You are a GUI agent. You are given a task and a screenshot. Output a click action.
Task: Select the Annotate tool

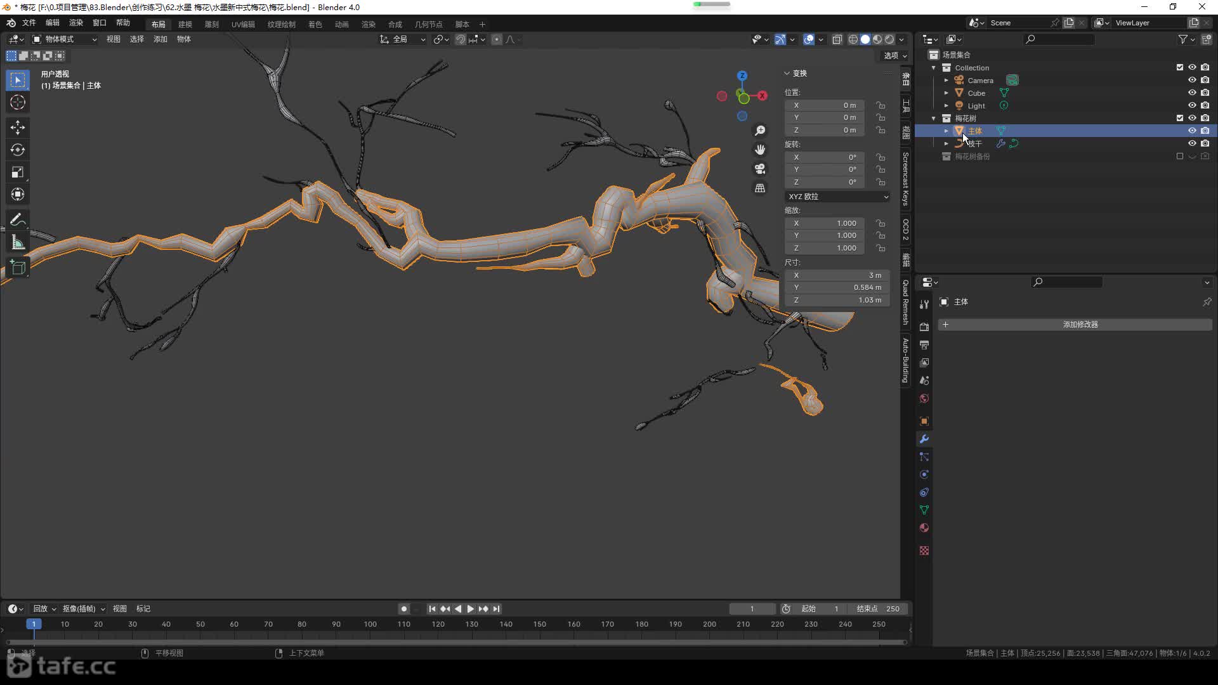point(18,220)
